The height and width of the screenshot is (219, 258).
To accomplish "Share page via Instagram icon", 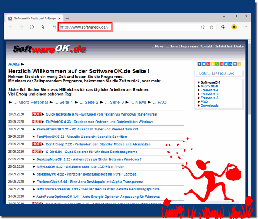I will coord(222,64).
